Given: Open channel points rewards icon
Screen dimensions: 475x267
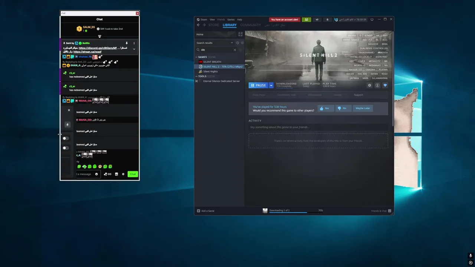Looking at the screenshot, I should click(x=107, y=174).
